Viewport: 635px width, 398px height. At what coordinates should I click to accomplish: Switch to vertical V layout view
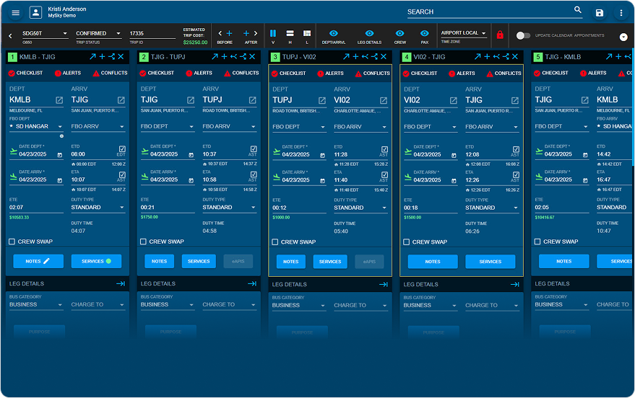click(x=273, y=34)
